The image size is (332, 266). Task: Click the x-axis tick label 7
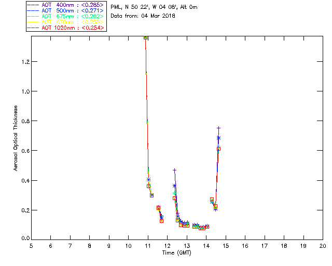click(70, 246)
